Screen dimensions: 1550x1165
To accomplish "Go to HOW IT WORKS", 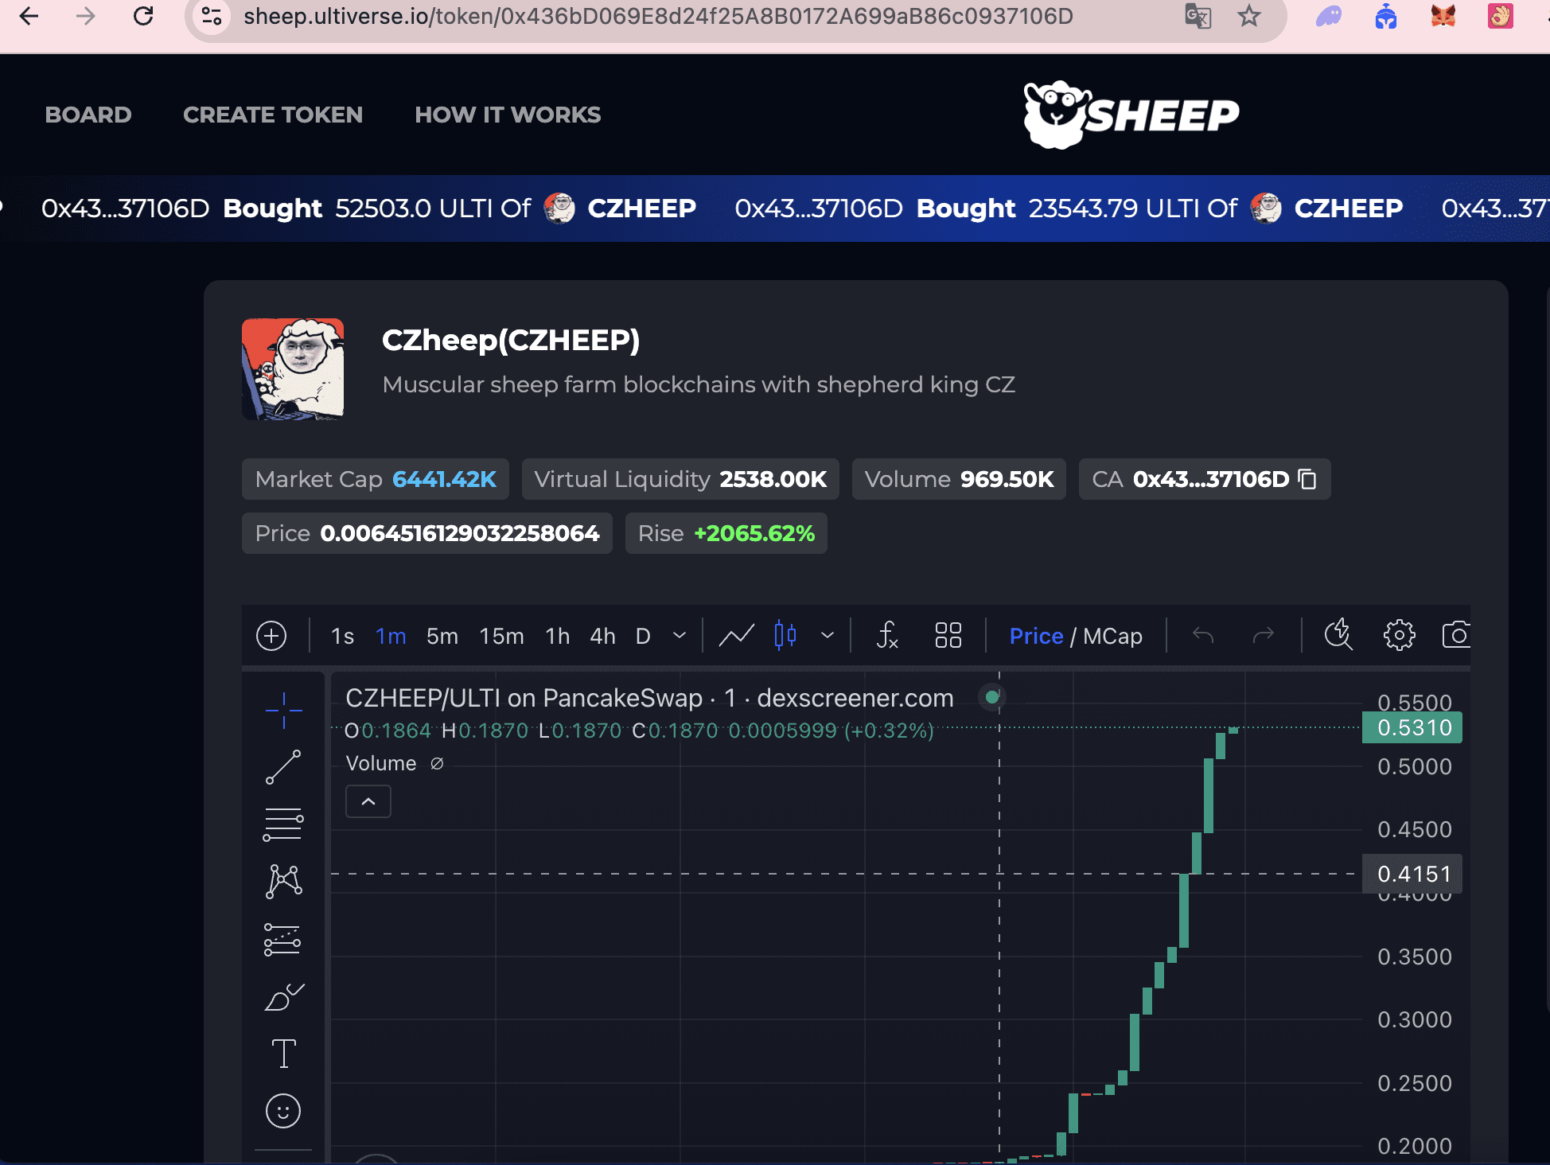I will (x=508, y=115).
